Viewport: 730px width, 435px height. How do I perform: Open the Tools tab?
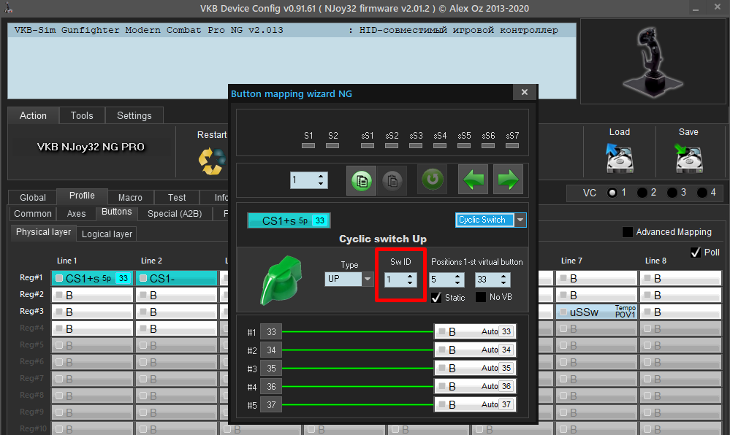pyautogui.click(x=82, y=115)
